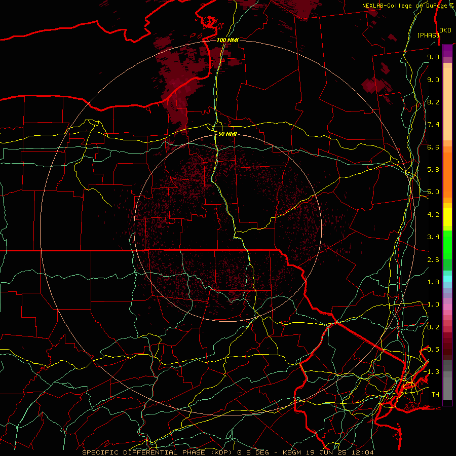Click the 8.2 value on the scale
The image size is (456, 456).
[x=433, y=102]
